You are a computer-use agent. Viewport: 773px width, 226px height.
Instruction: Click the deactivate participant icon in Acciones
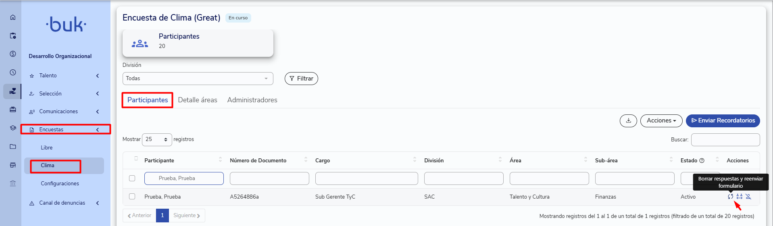[x=748, y=197]
